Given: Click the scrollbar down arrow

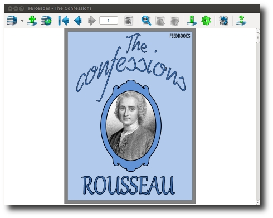Looking at the screenshot, I should coord(258,202).
